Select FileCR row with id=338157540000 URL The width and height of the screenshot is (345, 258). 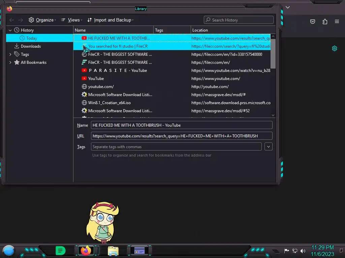[172, 54]
